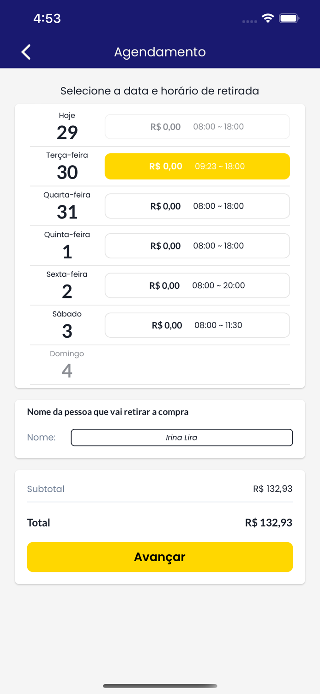
Task: Tap the Total R$ 132,93 amount
Action: click(x=268, y=523)
